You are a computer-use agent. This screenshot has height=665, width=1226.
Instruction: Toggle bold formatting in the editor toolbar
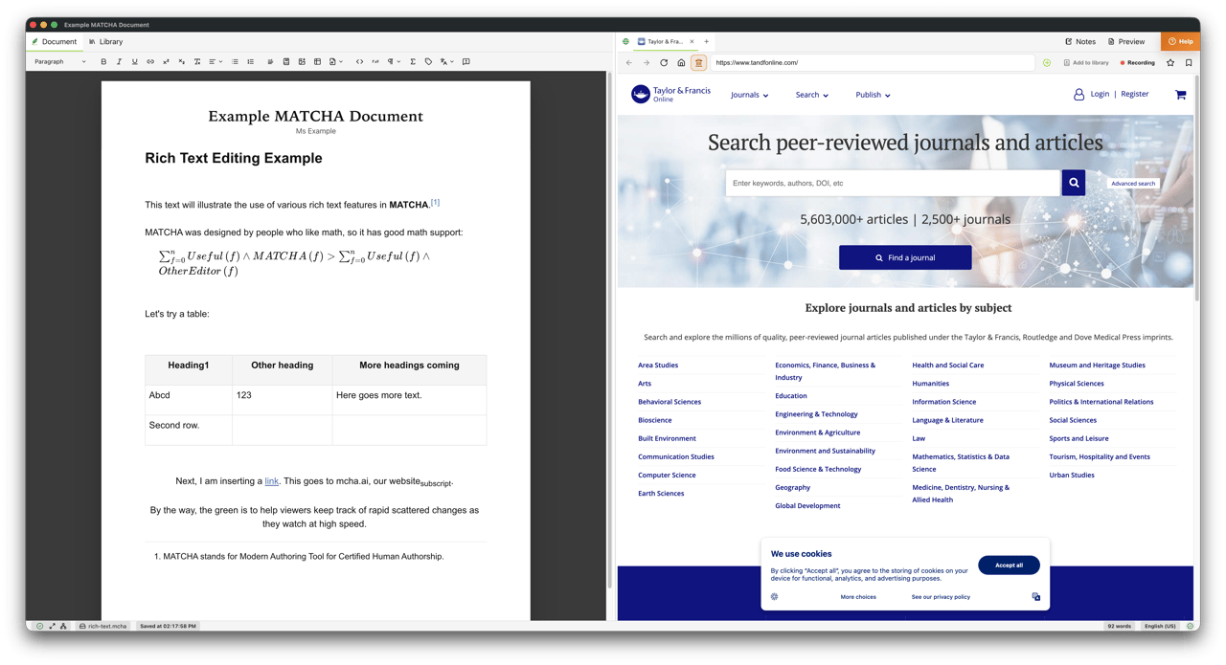[103, 61]
